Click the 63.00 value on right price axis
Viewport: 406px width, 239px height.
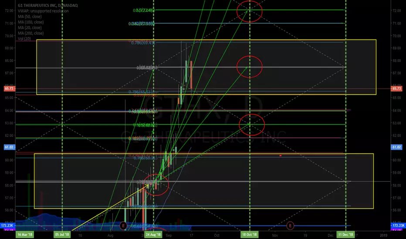click(x=396, y=123)
